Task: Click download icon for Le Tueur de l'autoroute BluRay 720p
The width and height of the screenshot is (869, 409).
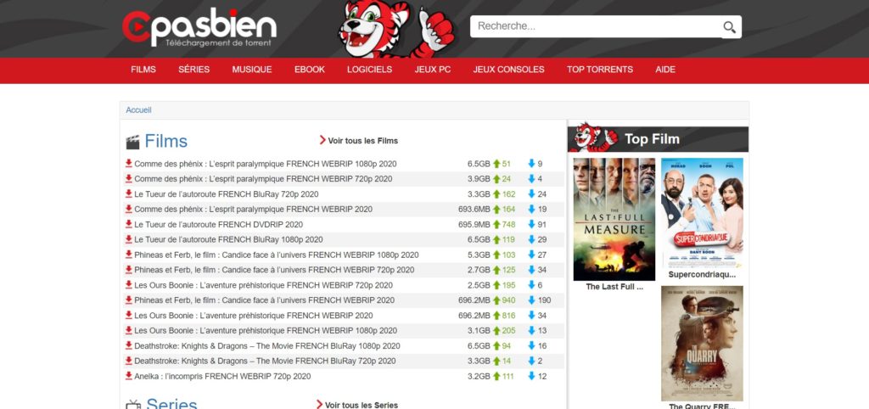Action: (x=129, y=194)
